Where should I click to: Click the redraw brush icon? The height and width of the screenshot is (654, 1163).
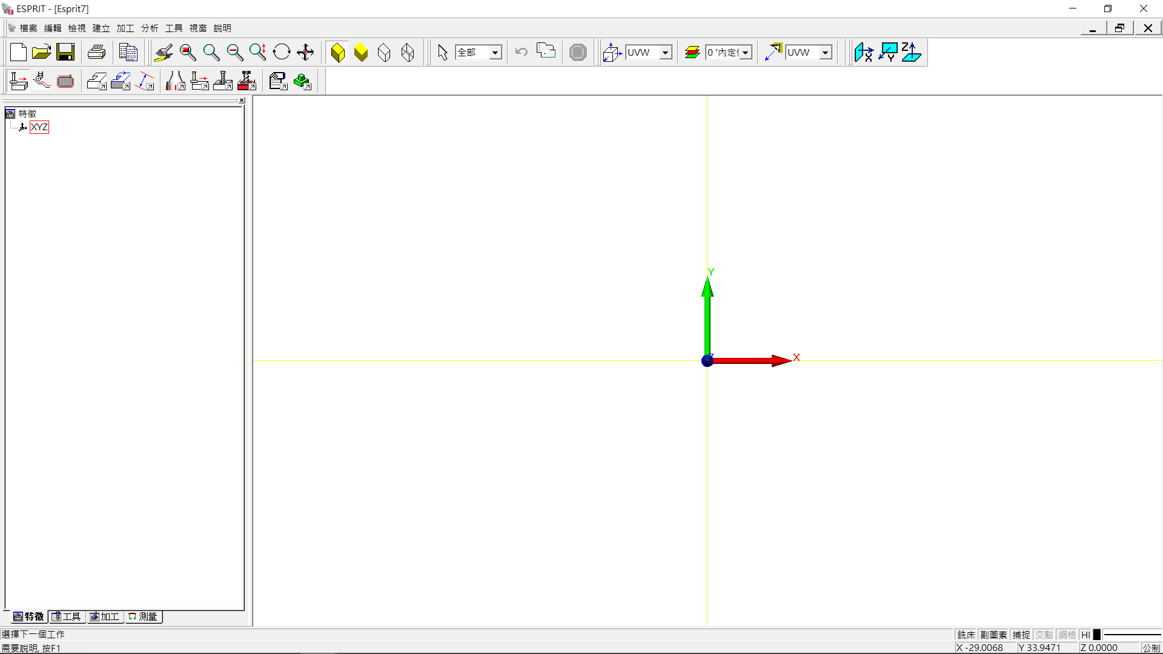pos(163,53)
